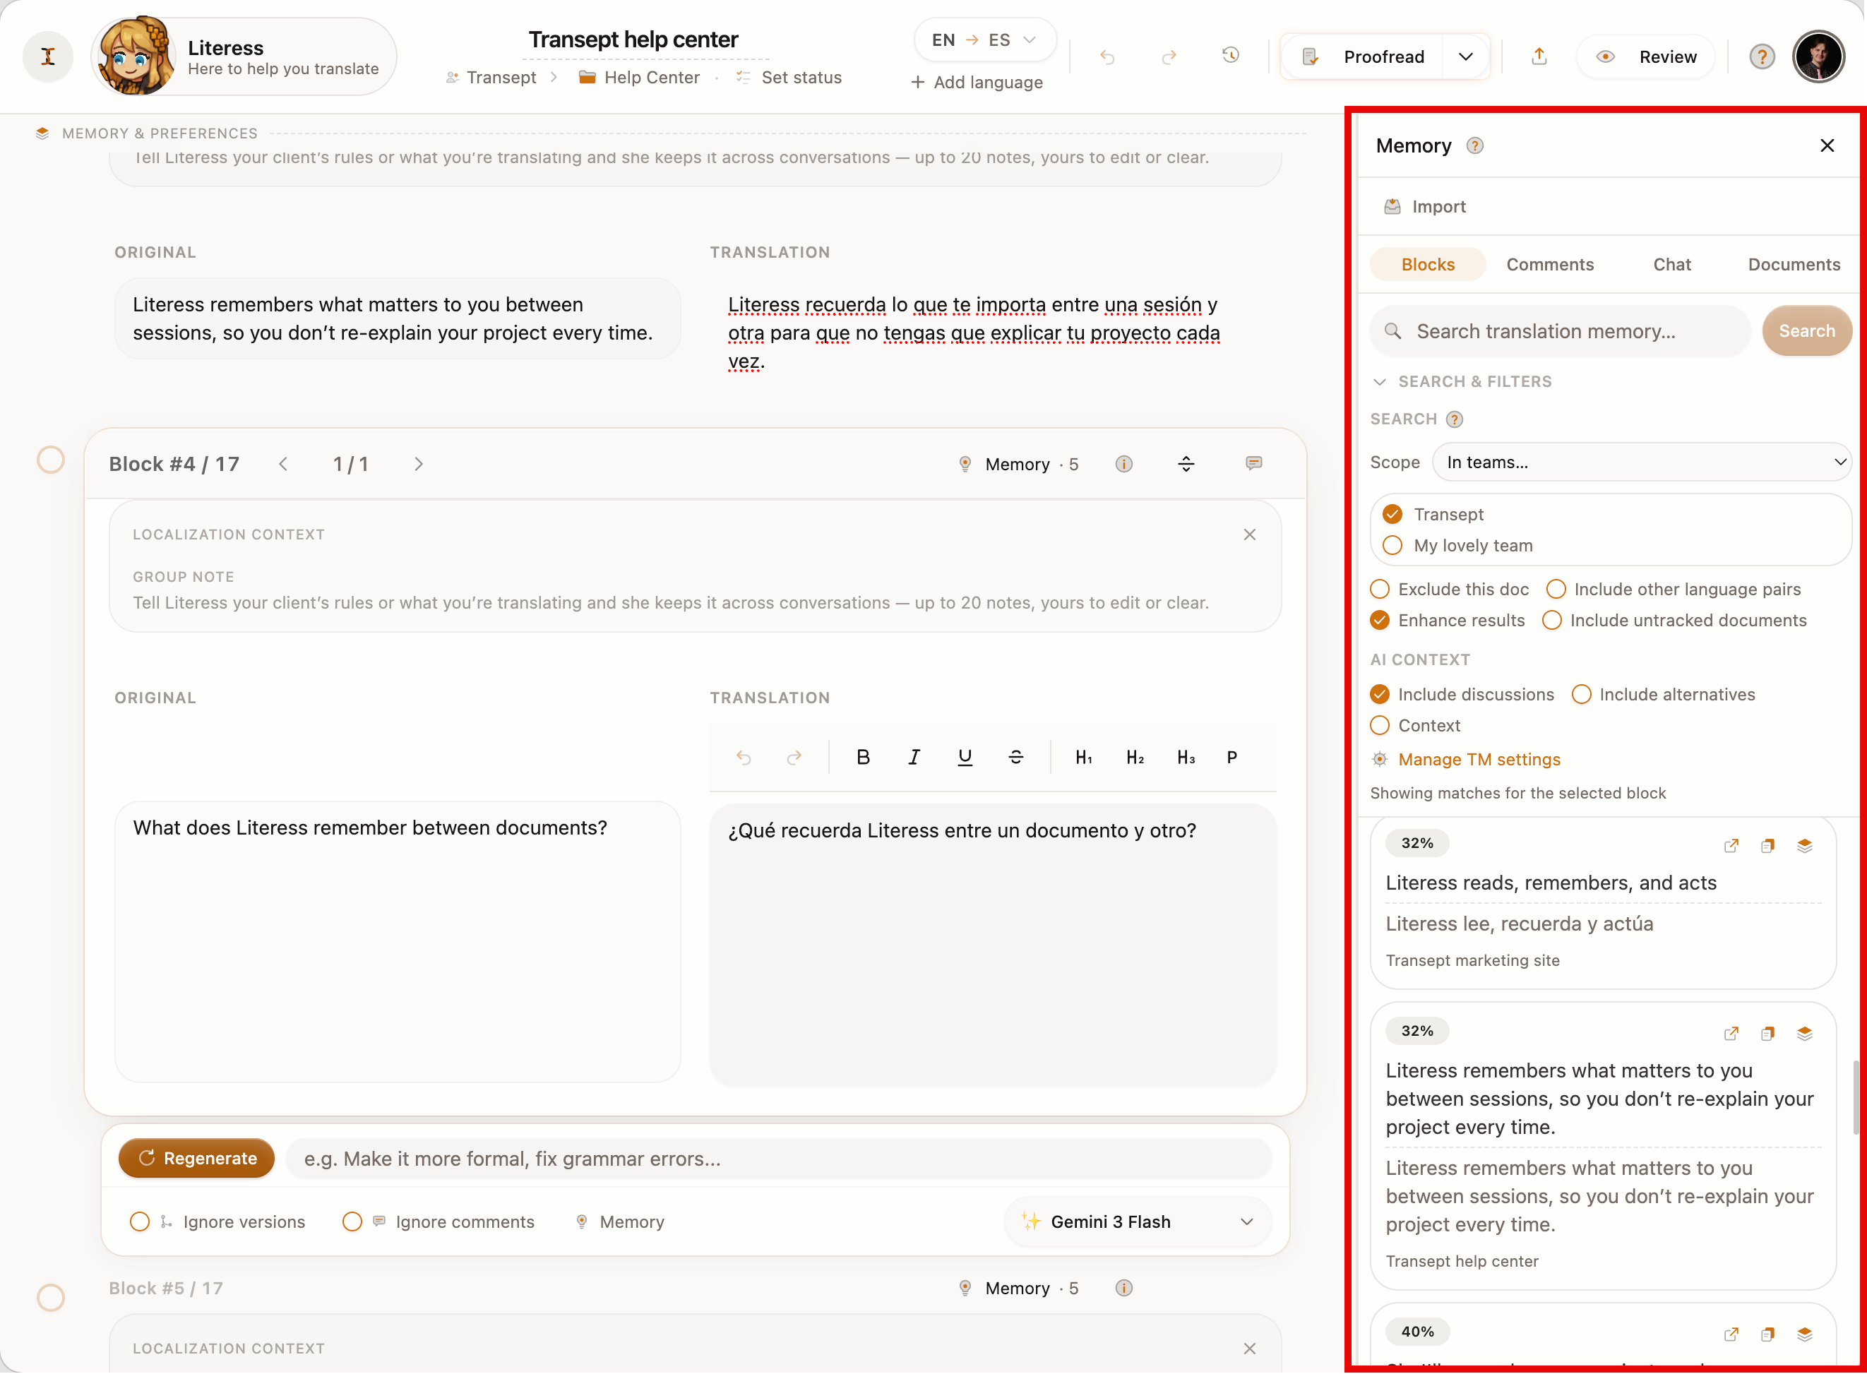Switch to the Documents tab

1794,265
